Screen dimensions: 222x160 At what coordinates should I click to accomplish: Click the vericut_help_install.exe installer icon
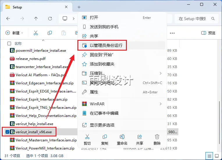[12, 124]
